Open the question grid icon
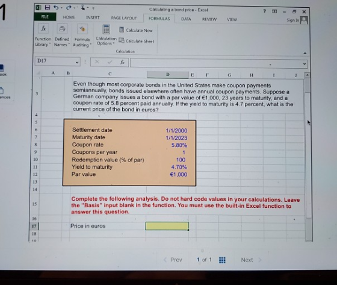Viewport: 337px width, 285px height. [x=222, y=260]
